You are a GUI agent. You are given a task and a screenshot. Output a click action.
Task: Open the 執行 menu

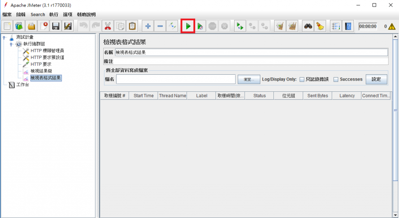[x=54, y=14]
